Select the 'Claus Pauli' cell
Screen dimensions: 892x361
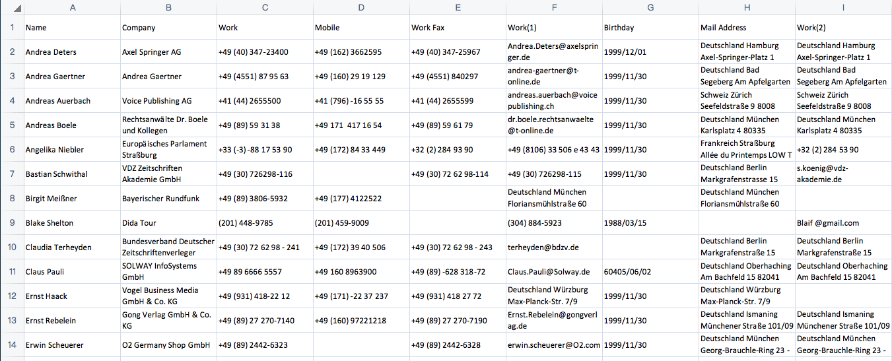click(72, 272)
